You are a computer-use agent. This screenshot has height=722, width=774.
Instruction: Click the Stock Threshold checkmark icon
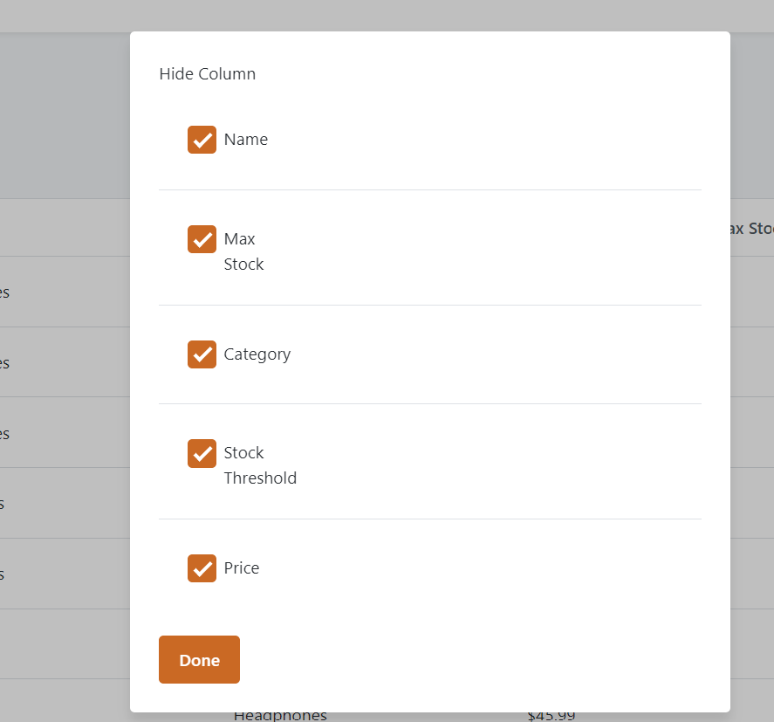tap(202, 452)
